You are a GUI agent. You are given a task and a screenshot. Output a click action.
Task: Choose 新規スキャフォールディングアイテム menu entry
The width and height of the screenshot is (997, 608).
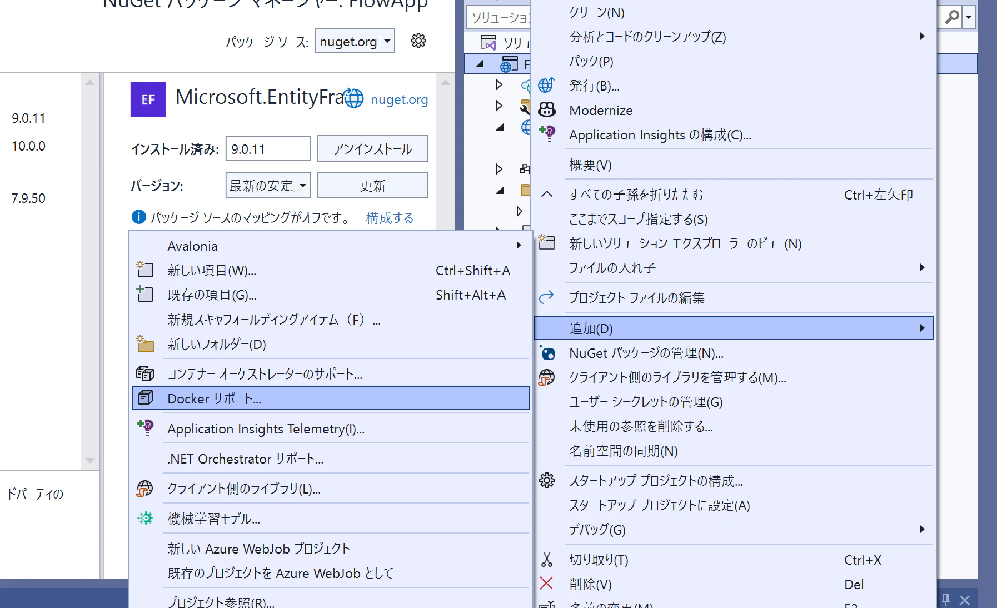click(331, 320)
